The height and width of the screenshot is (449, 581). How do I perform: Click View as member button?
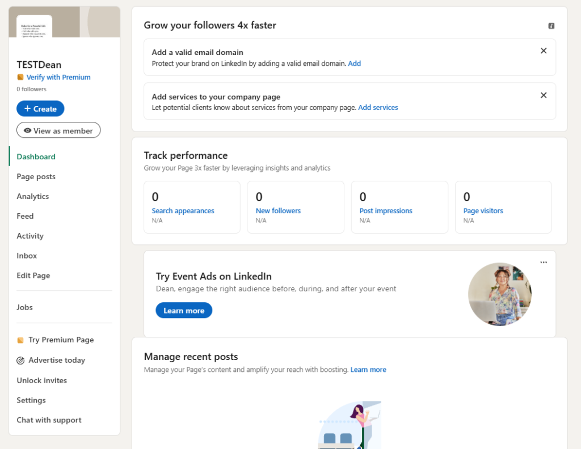click(x=58, y=130)
